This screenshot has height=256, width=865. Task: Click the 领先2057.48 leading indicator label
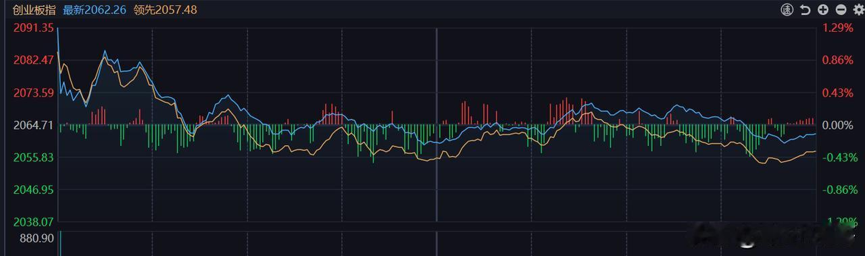click(166, 10)
